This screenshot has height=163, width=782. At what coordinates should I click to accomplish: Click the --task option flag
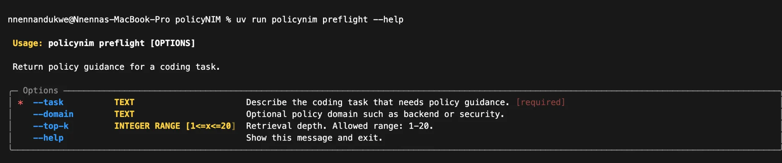click(x=48, y=102)
